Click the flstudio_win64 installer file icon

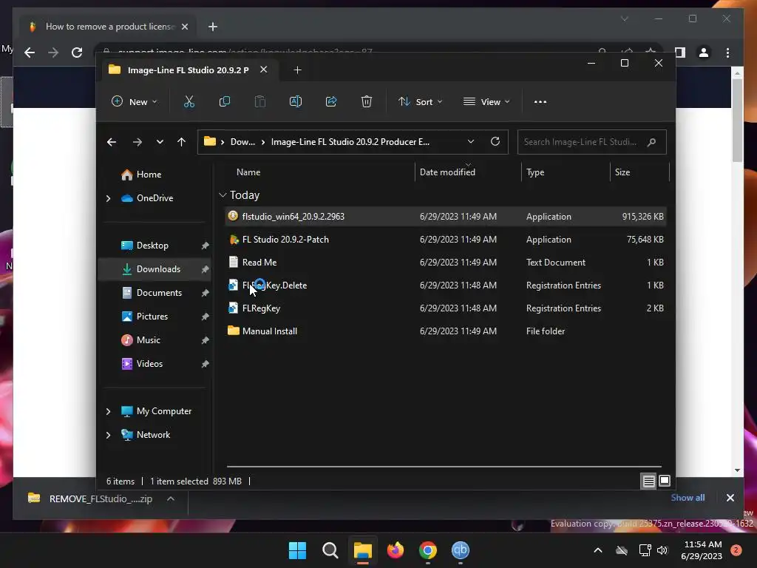[233, 216]
